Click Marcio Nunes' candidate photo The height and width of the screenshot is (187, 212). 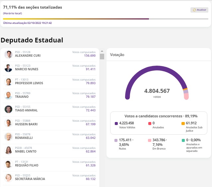(x=8, y=68)
